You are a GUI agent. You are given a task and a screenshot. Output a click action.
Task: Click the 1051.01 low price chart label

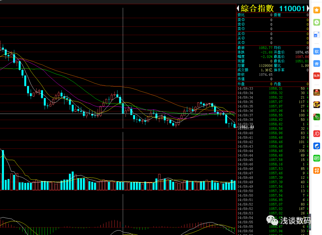pyautogui.click(x=247, y=127)
